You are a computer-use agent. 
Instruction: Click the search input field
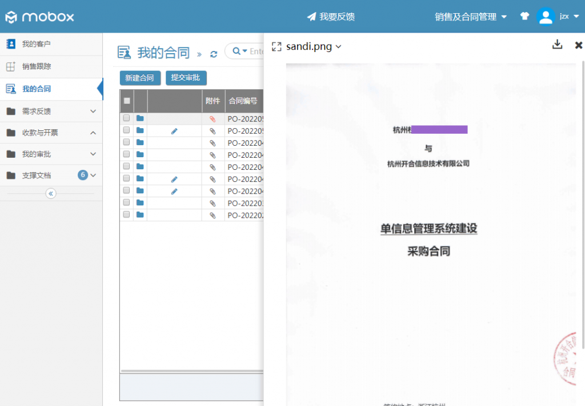(x=257, y=51)
